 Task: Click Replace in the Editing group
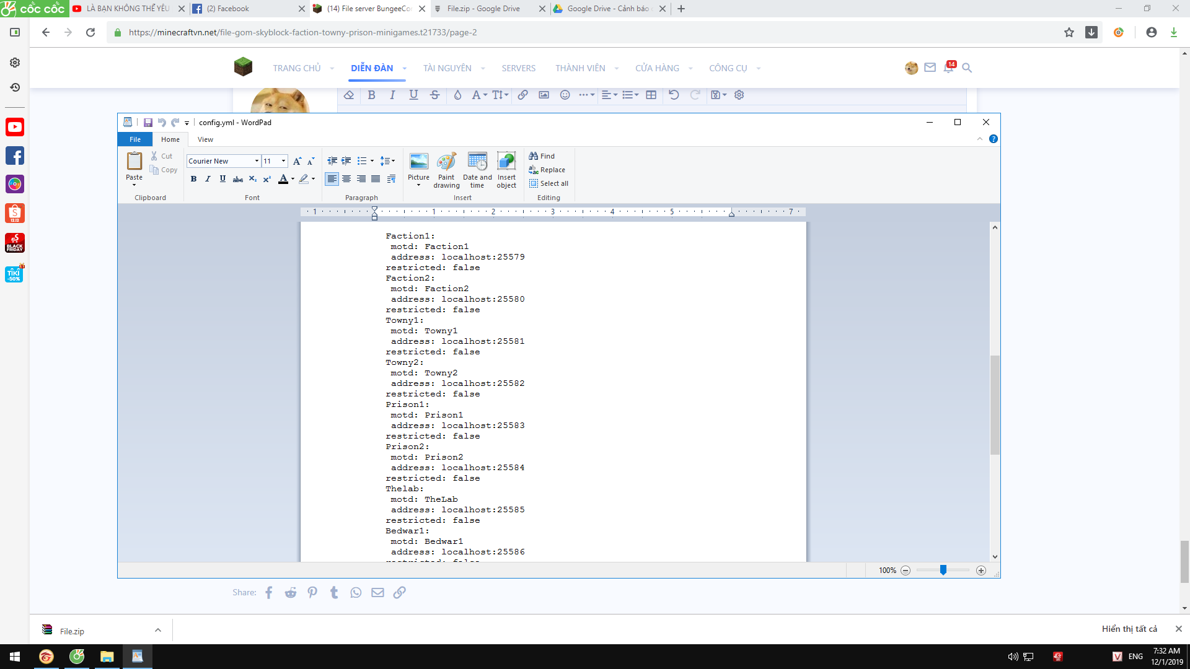547,170
